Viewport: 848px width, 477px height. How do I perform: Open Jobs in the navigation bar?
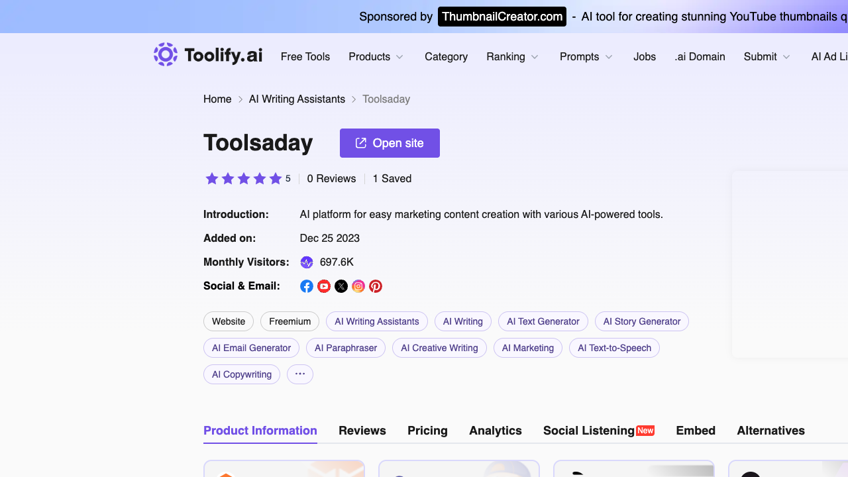click(x=645, y=57)
